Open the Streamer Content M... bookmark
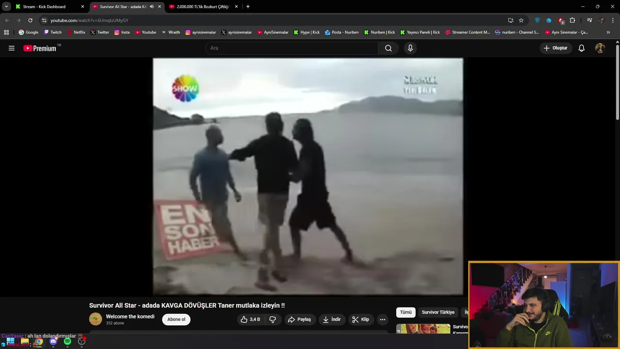The width and height of the screenshot is (620, 349). click(x=467, y=32)
